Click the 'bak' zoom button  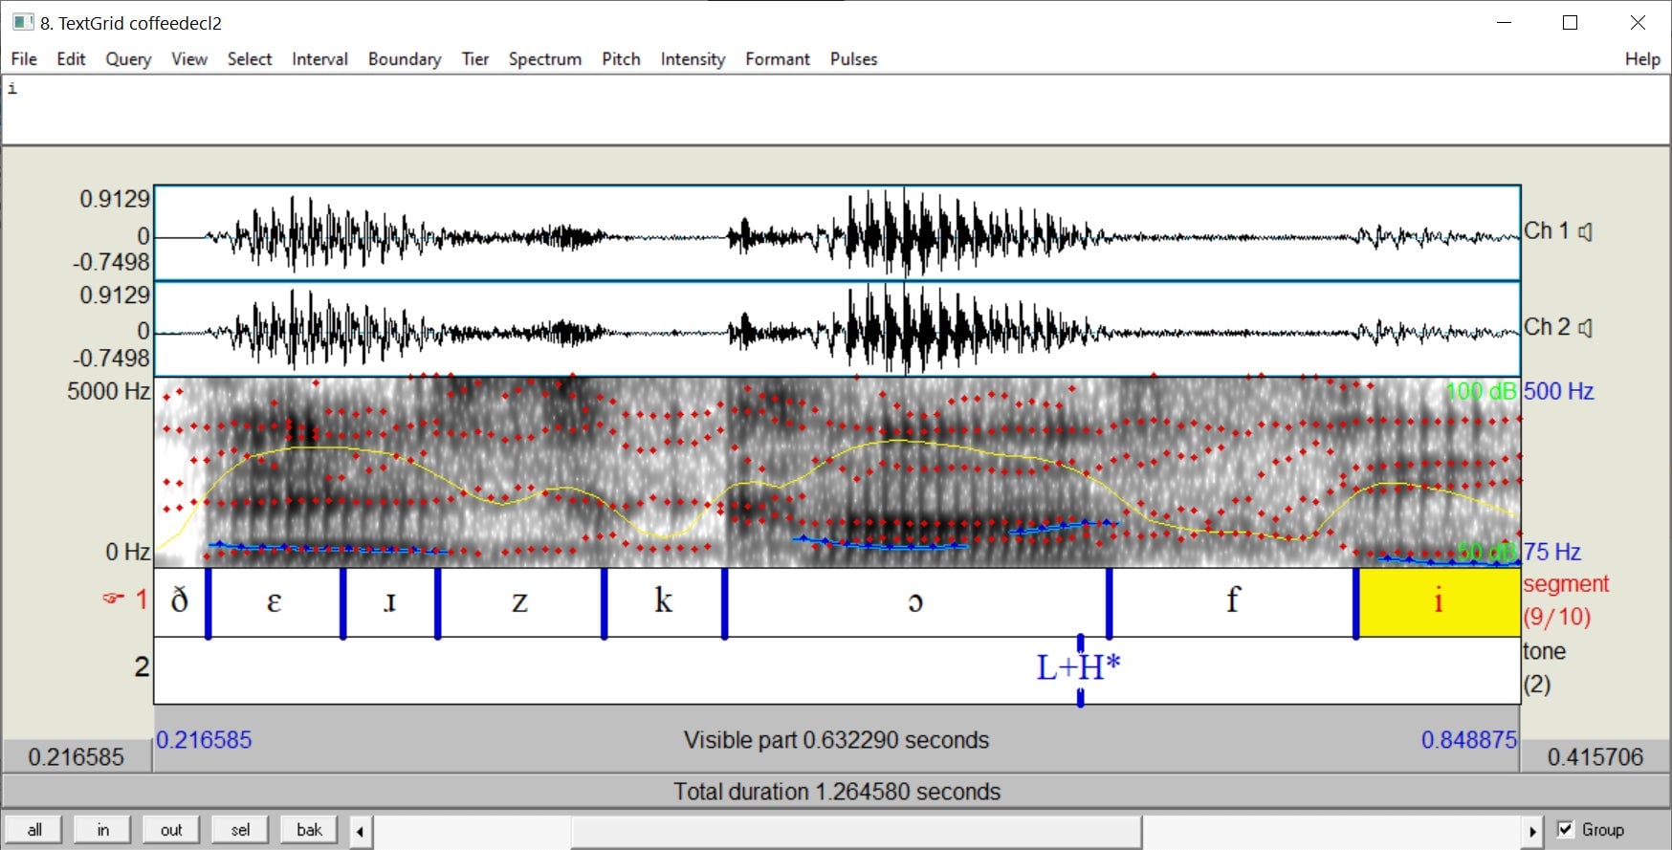tap(309, 830)
